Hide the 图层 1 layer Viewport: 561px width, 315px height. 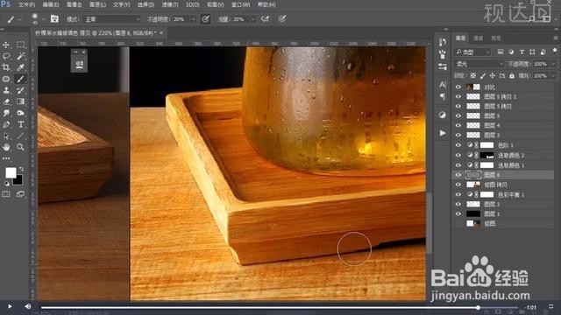pos(458,213)
